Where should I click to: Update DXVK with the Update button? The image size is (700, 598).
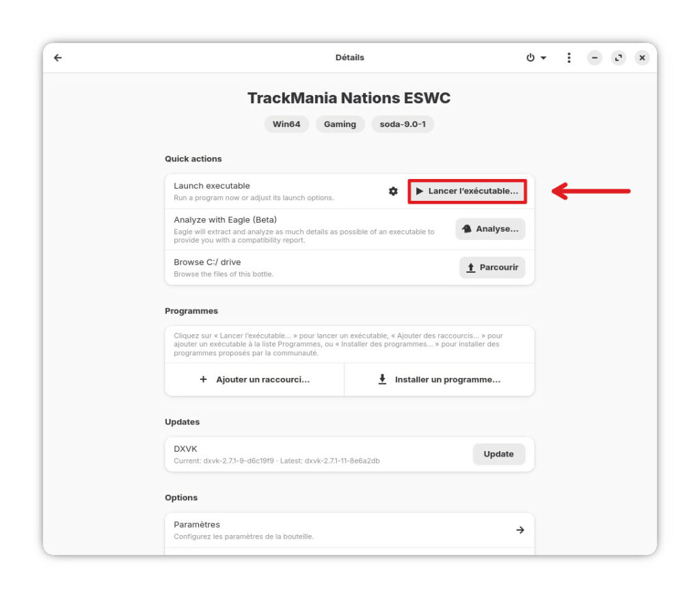point(498,454)
